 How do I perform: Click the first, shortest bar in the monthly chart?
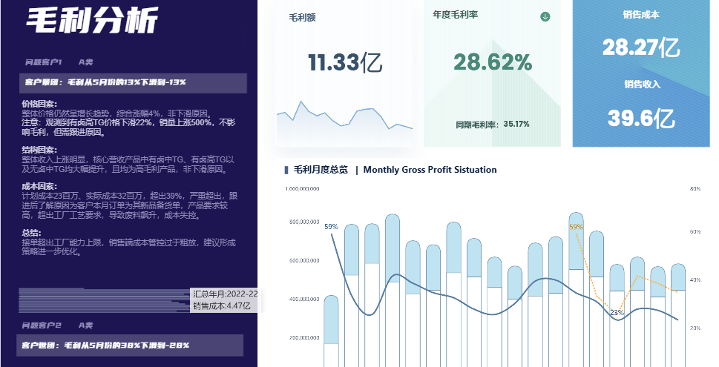[x=331, y=331]
